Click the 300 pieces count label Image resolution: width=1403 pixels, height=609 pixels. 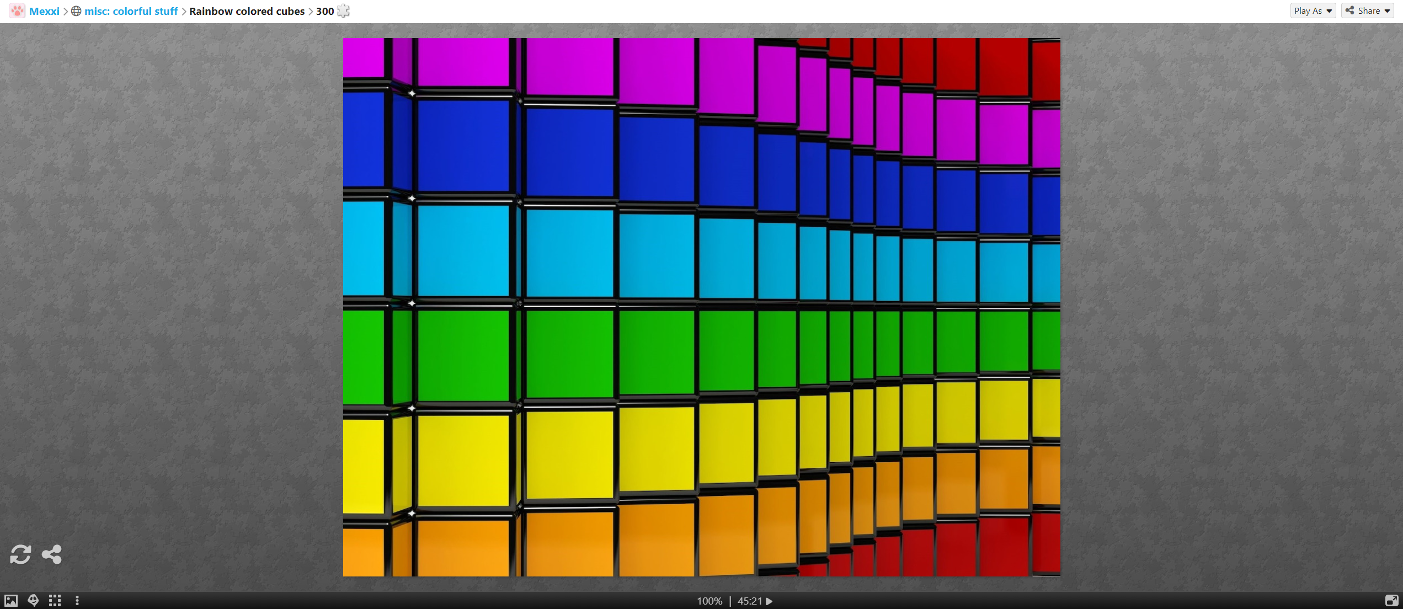[x=324, y=11]
